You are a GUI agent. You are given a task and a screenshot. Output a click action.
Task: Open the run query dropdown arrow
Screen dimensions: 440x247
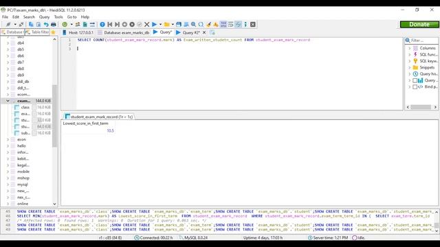click(x=160, y=25)
